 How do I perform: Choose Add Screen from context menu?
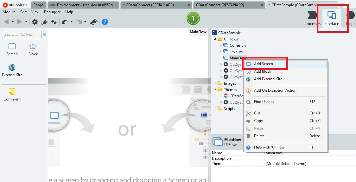click(x=285, y=64)
